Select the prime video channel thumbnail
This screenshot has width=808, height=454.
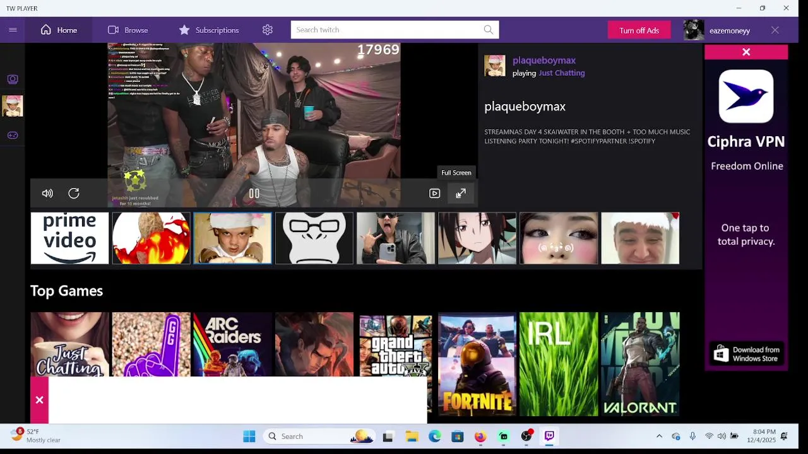(69, 238)
